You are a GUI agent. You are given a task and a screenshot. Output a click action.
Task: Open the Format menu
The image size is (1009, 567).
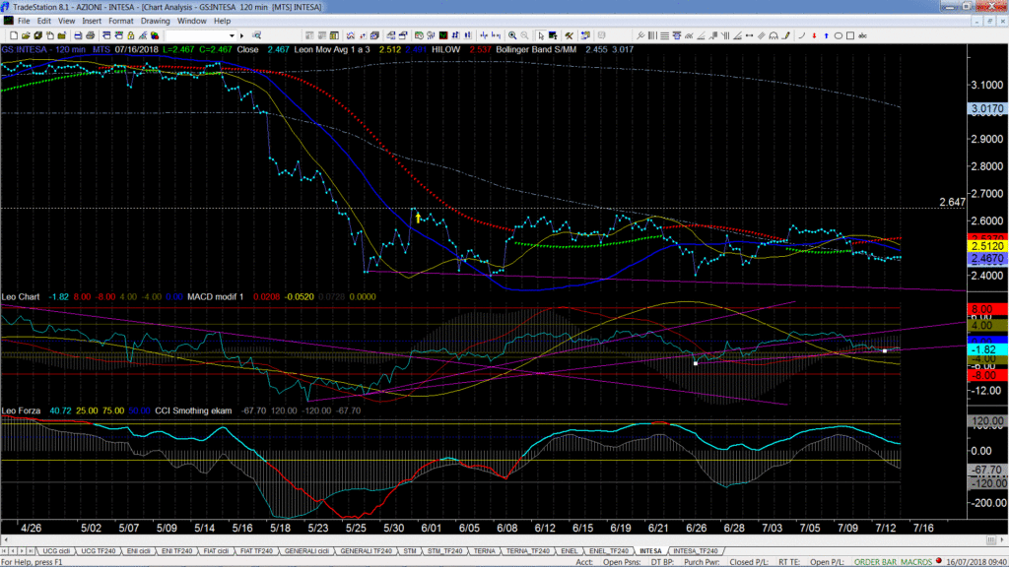(120, 22)
